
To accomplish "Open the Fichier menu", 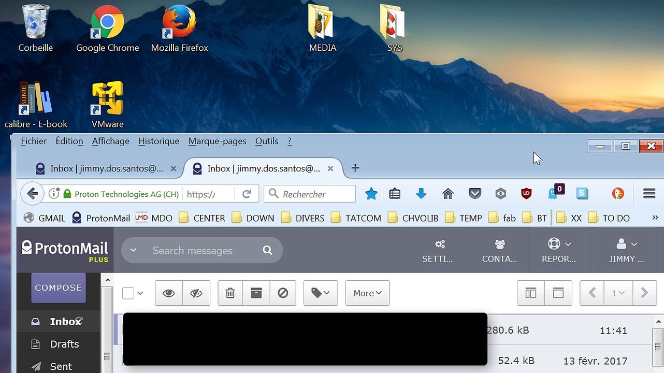I will point(34,141).
